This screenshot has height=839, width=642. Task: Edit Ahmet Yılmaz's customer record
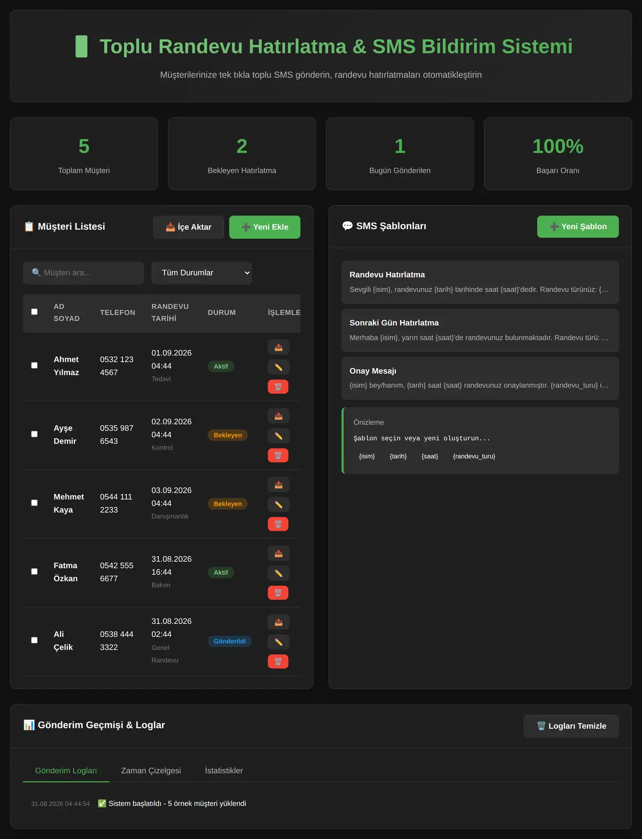click(x=278, y=367)
